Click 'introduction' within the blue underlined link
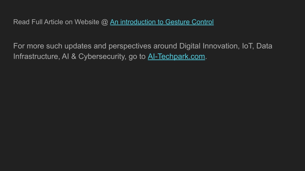This screenshot has height=171, width=305. coord(139,22)
